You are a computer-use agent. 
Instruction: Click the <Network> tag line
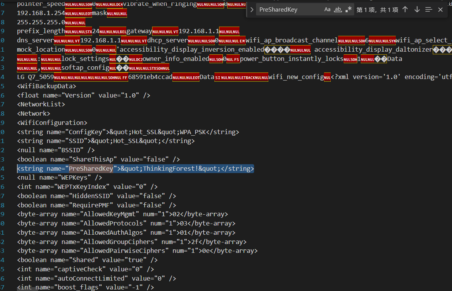pyautogui.click(x=33, y=113)
